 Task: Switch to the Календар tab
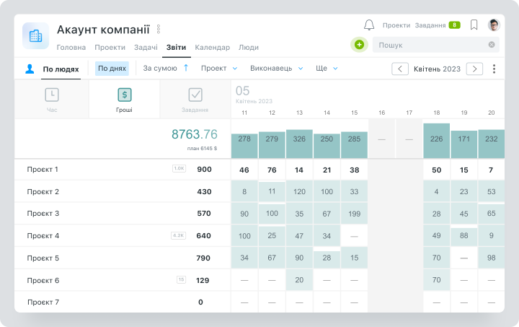(212, 48)
